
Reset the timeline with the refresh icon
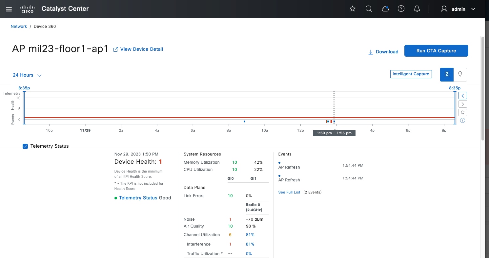463,113
